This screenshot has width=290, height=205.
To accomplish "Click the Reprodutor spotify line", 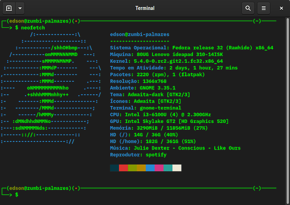I will [x=138, y=154].
